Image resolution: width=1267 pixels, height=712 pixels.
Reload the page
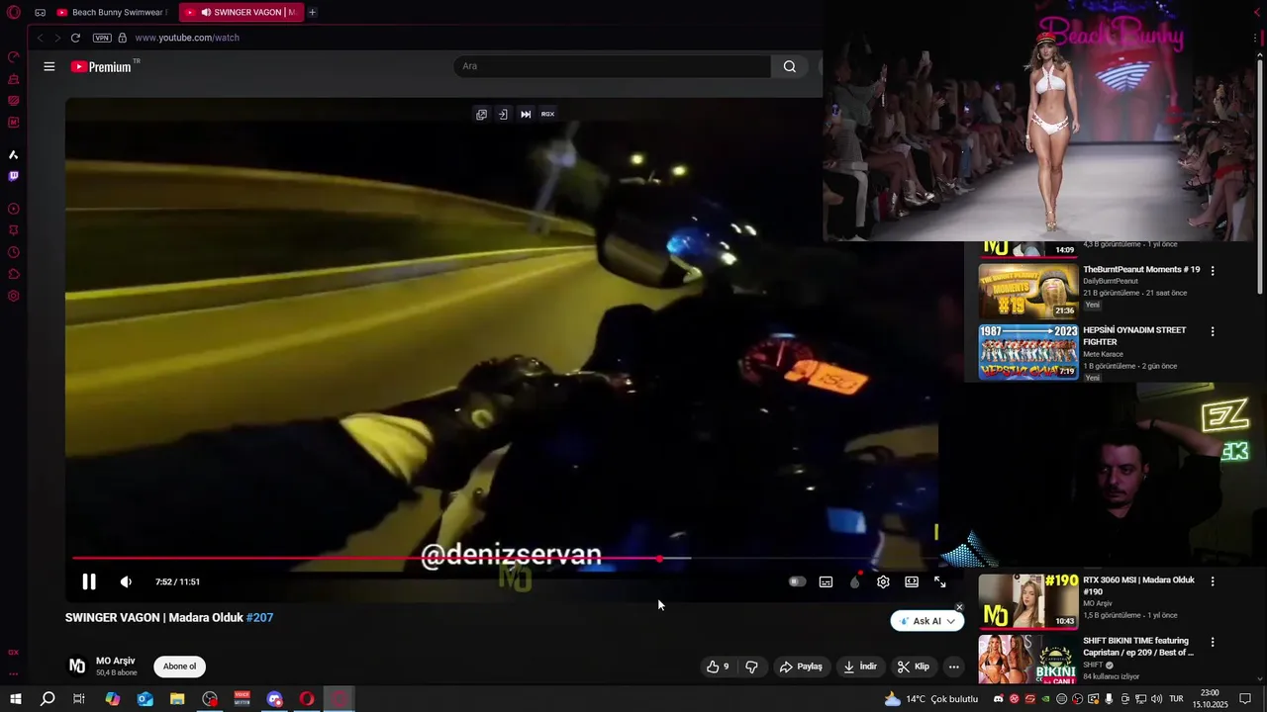tap(75, 38)
